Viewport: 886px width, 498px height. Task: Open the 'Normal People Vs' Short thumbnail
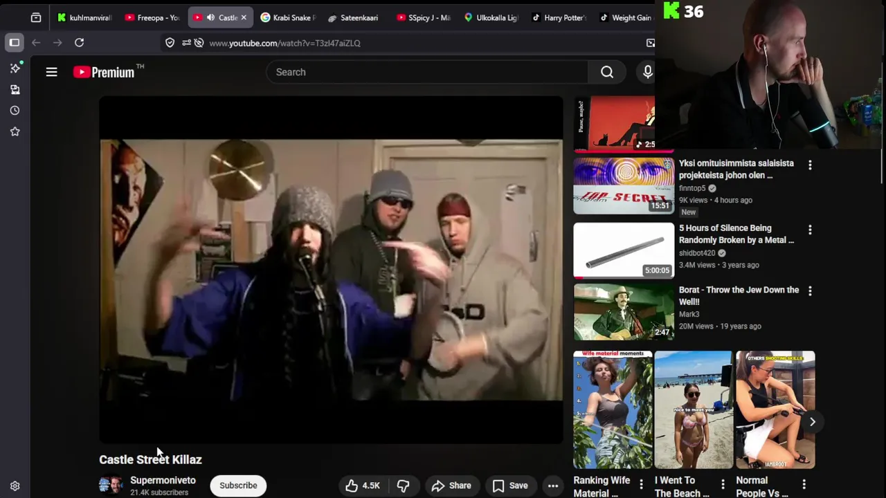[x=775, y=409]
